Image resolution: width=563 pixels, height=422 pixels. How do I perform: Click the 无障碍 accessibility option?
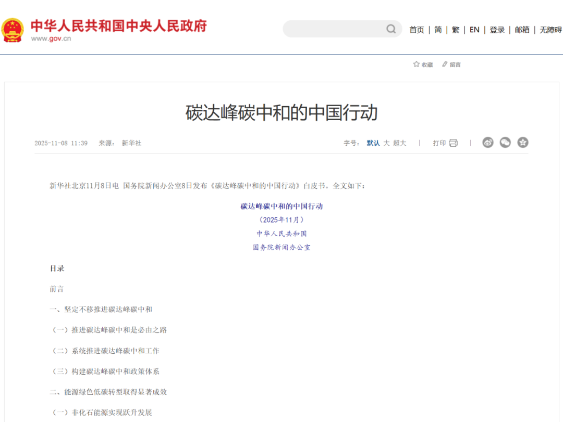click(x=550, y=30)
